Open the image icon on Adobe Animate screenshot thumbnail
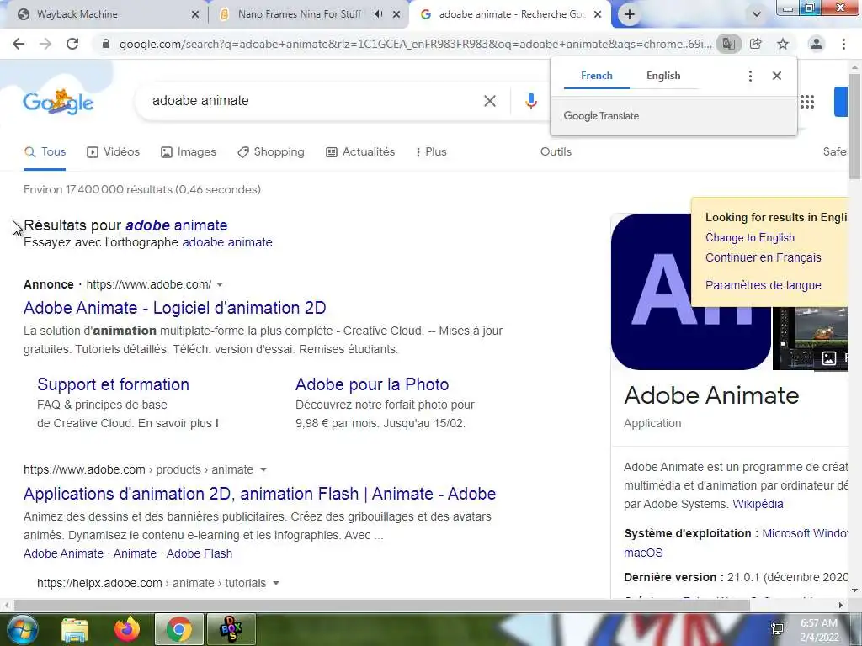This screenshot has height=646, width=862. click(828, 358)
